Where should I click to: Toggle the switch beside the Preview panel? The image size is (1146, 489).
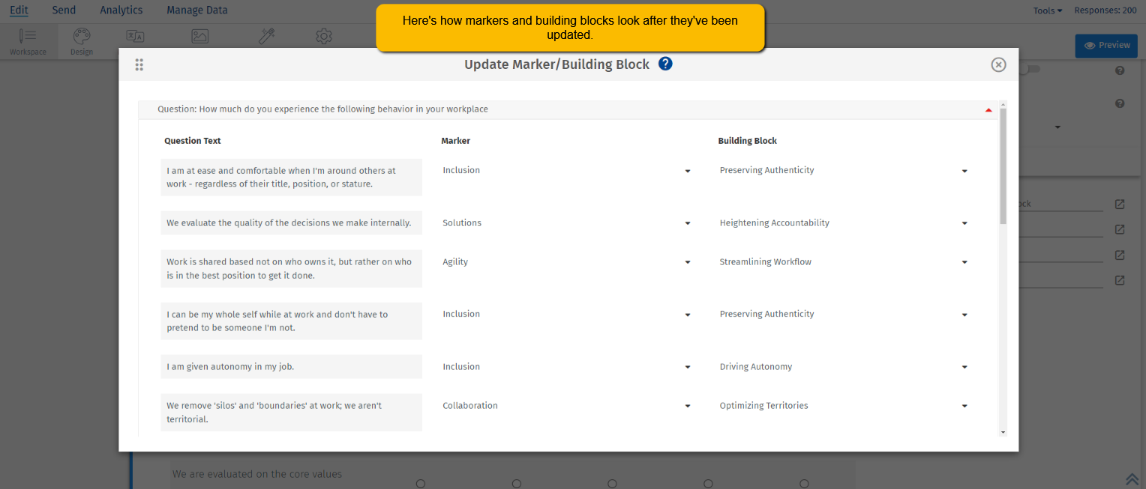1033,70
